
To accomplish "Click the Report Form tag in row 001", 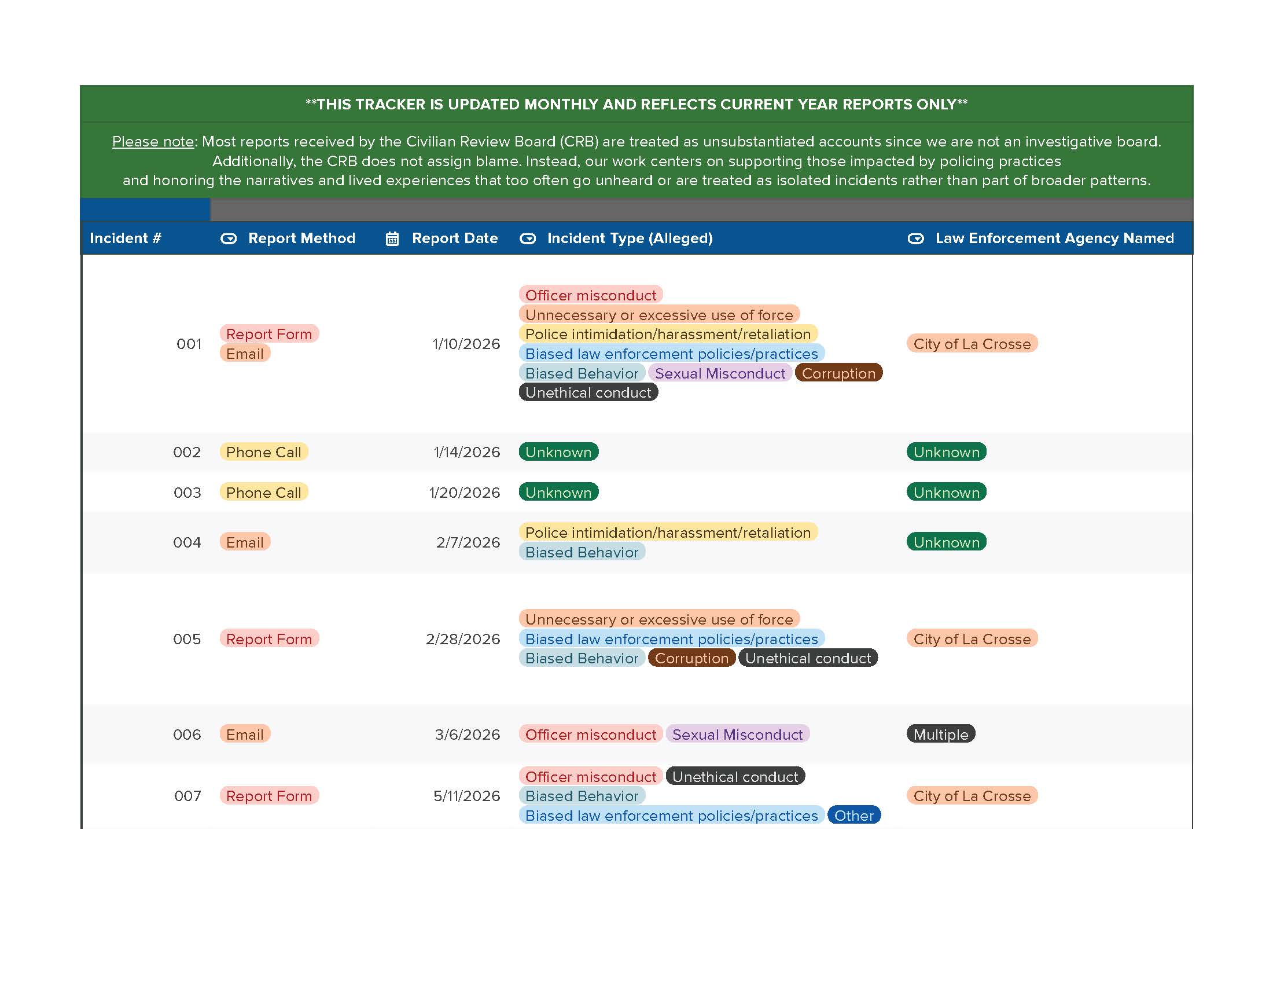I will (x=269, y=334).
